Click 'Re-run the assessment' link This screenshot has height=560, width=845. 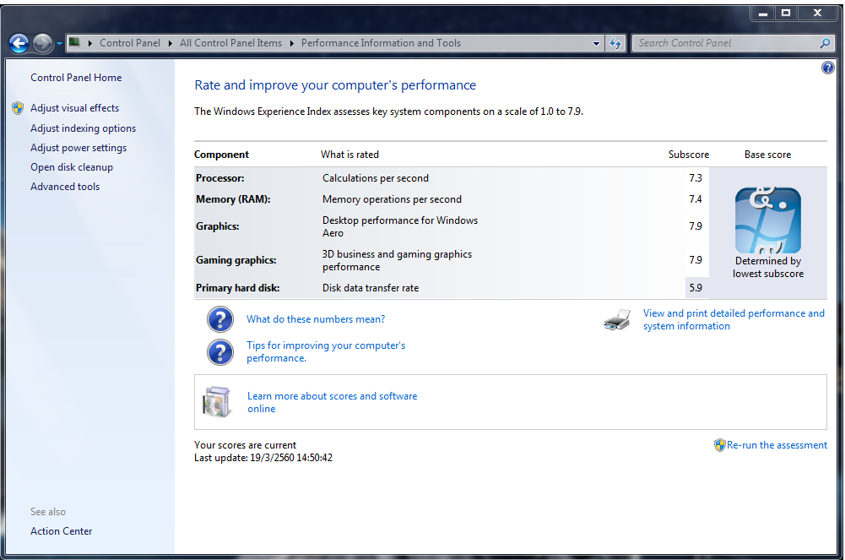click(776, 445)
